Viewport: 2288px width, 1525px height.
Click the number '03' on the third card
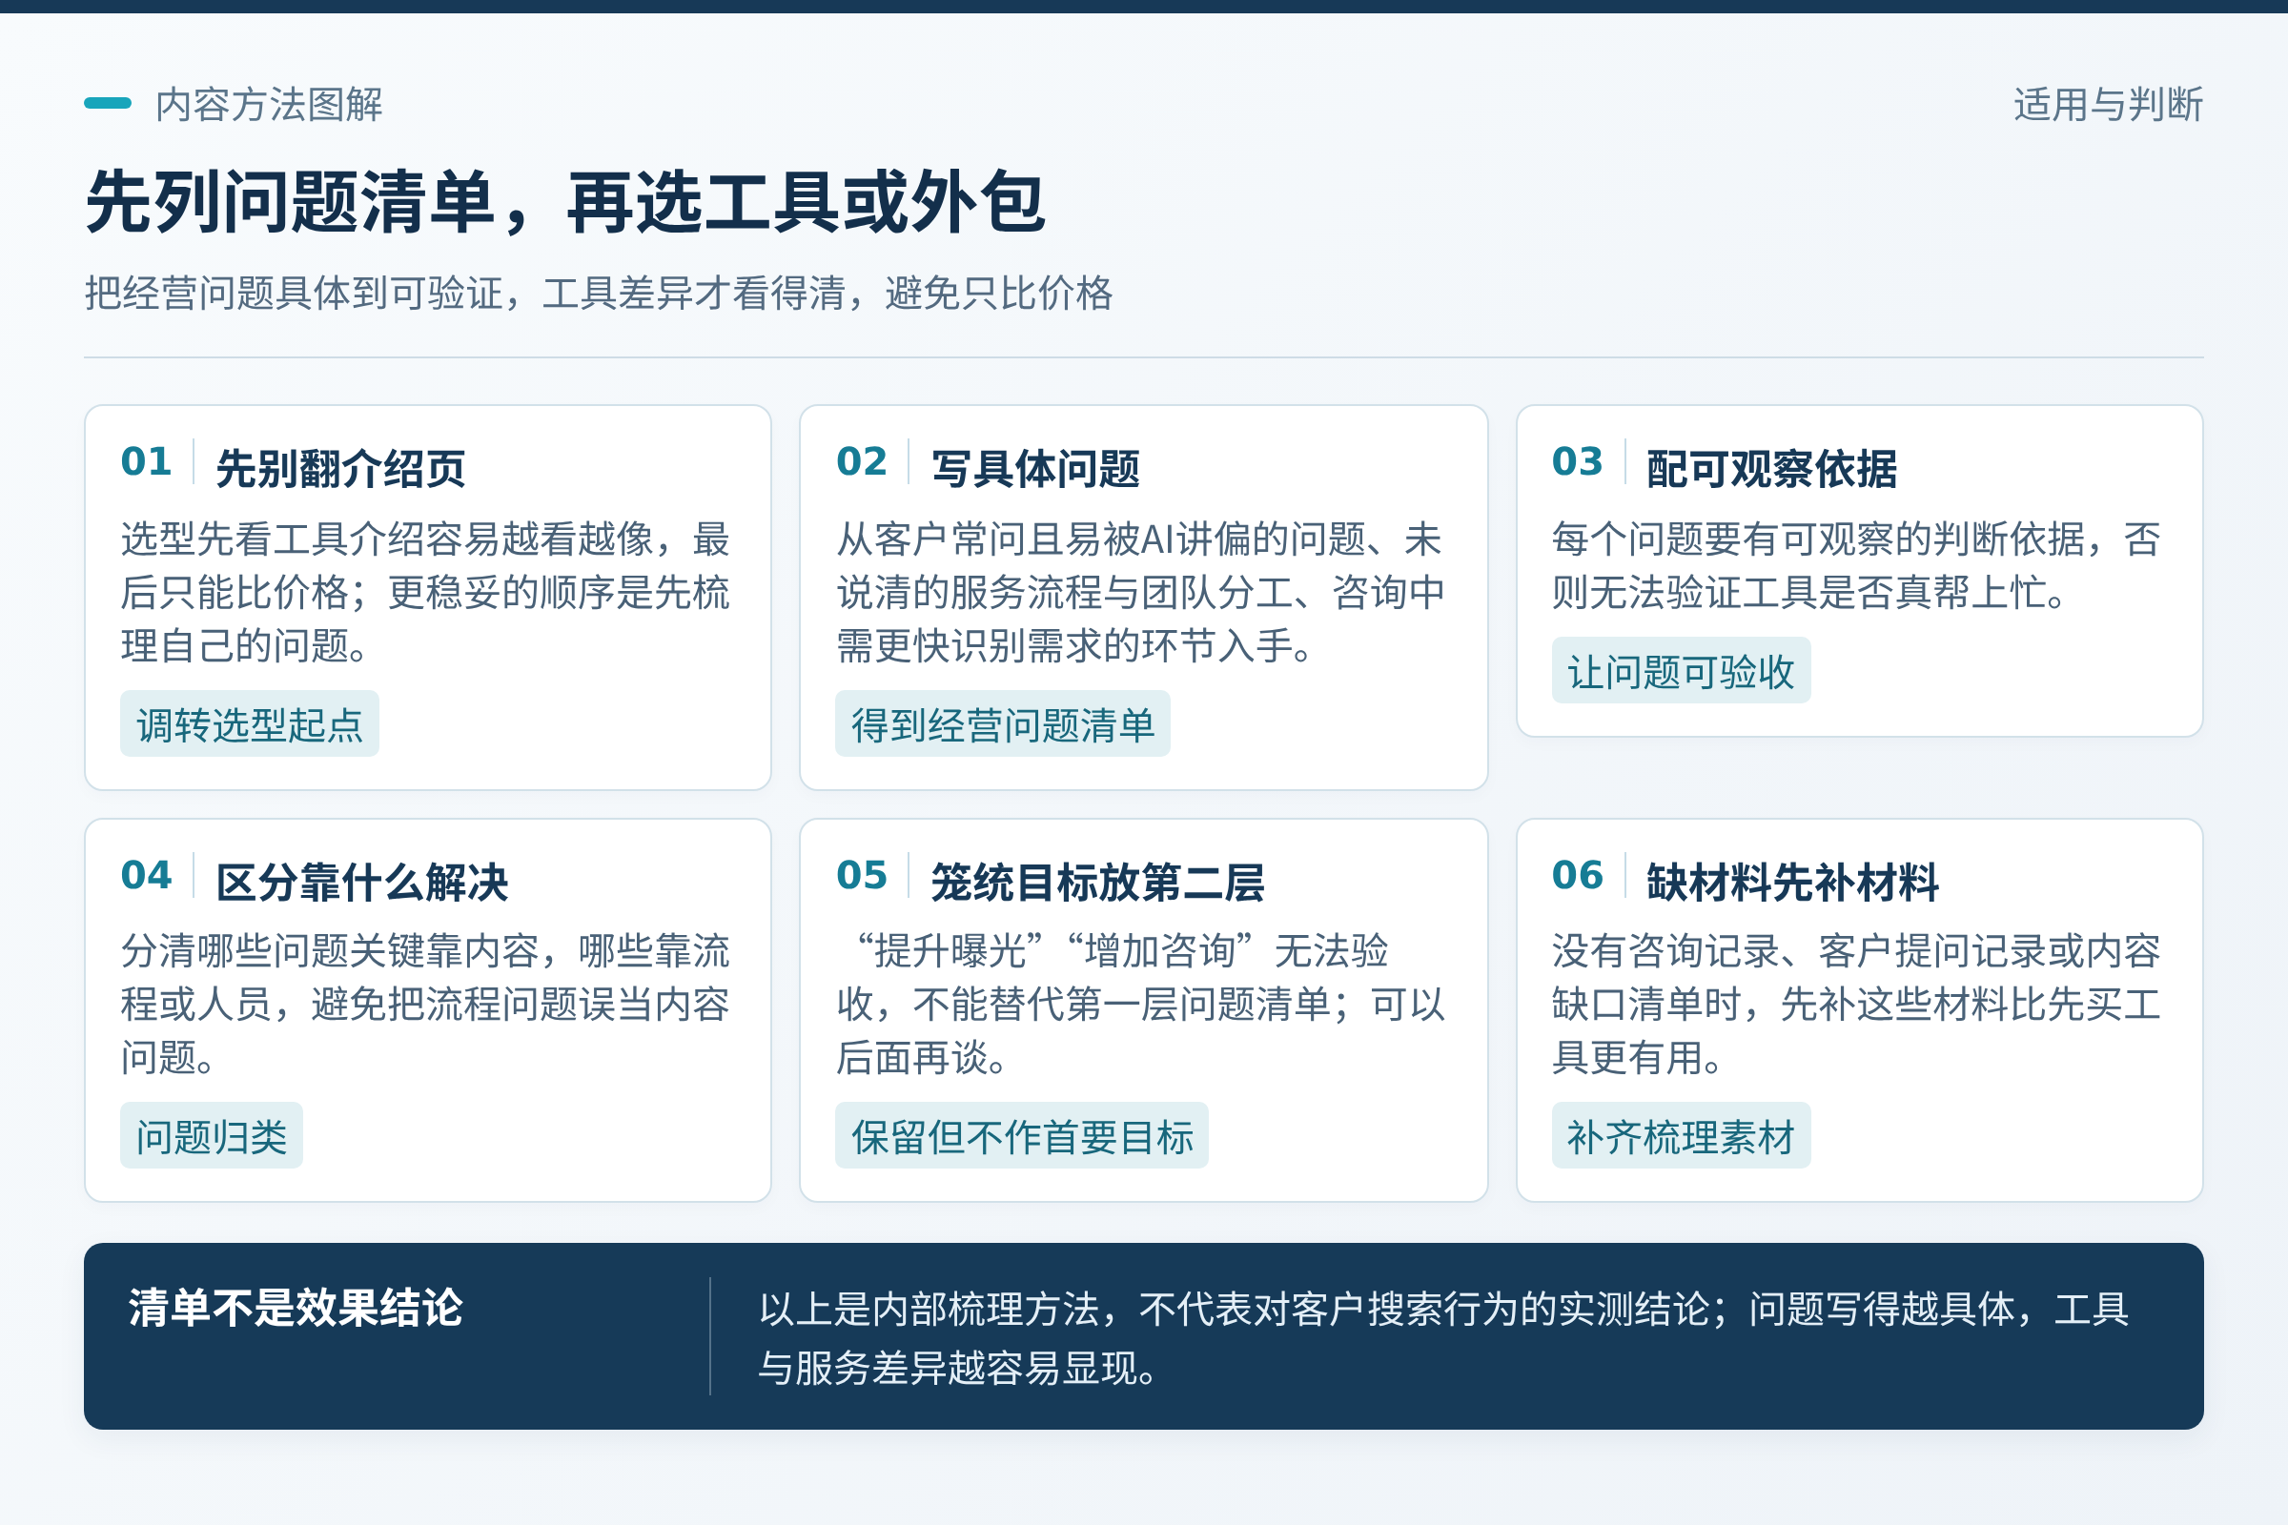pyautogui.click(x=1577, y=462)
